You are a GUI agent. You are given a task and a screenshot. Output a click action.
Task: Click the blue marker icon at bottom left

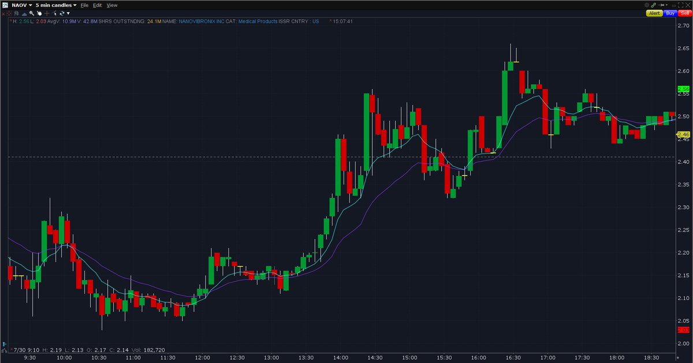[x=4, y=344]
